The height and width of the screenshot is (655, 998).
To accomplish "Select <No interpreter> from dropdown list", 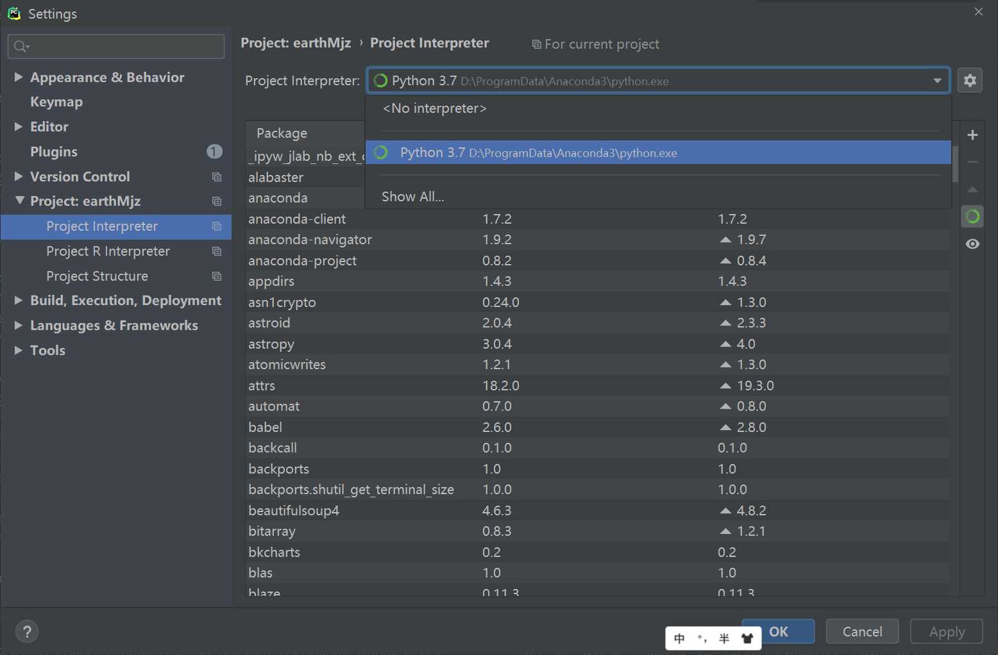I will click(658, 108).
